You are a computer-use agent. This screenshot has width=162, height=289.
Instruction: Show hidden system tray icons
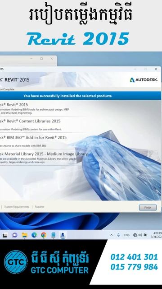click(112, 235)
